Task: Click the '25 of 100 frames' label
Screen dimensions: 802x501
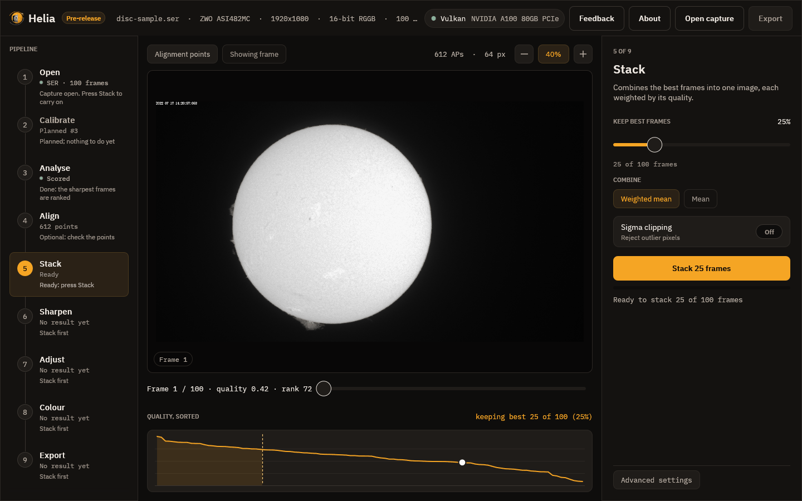Action: [x=645, y=164]
